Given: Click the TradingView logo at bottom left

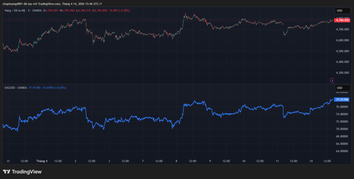Looking at the screenshot, I should click(x=22, y=171).
